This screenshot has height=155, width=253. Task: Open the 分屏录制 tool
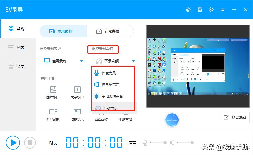tap(53, 115)
